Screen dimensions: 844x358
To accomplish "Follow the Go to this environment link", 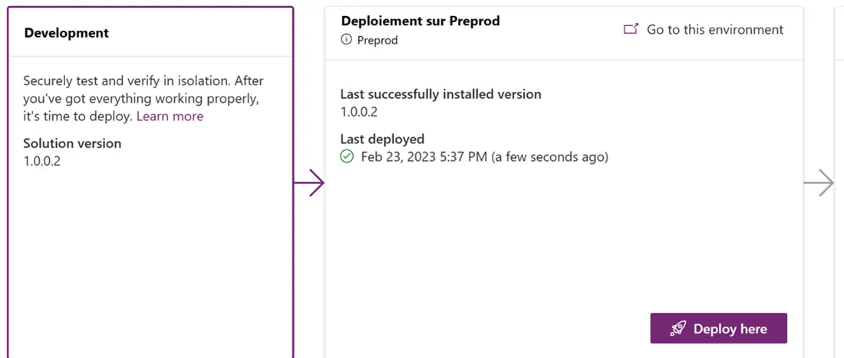I will (714, 30).
